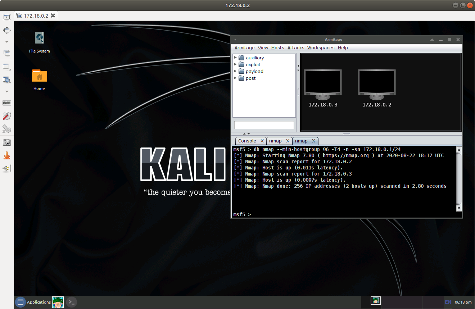The image size is (475, 309).
Task: Click the console scrollbar down arrow
Action: click(458, 208)
